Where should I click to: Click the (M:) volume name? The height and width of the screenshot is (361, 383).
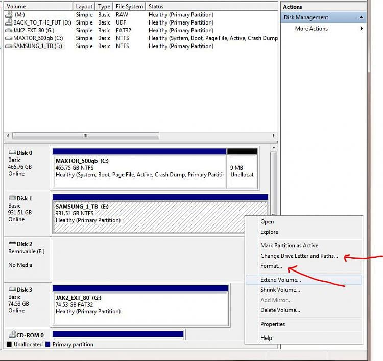[19, 15]
